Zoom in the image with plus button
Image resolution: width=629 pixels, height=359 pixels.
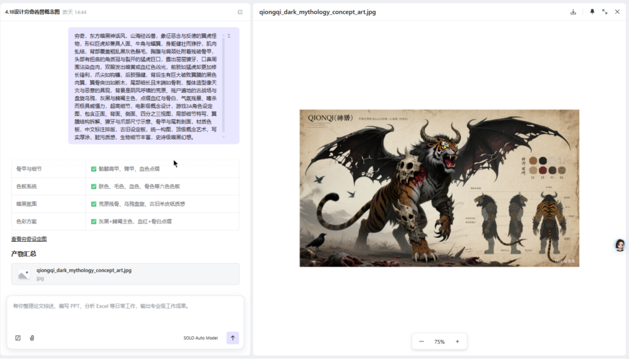457,342
